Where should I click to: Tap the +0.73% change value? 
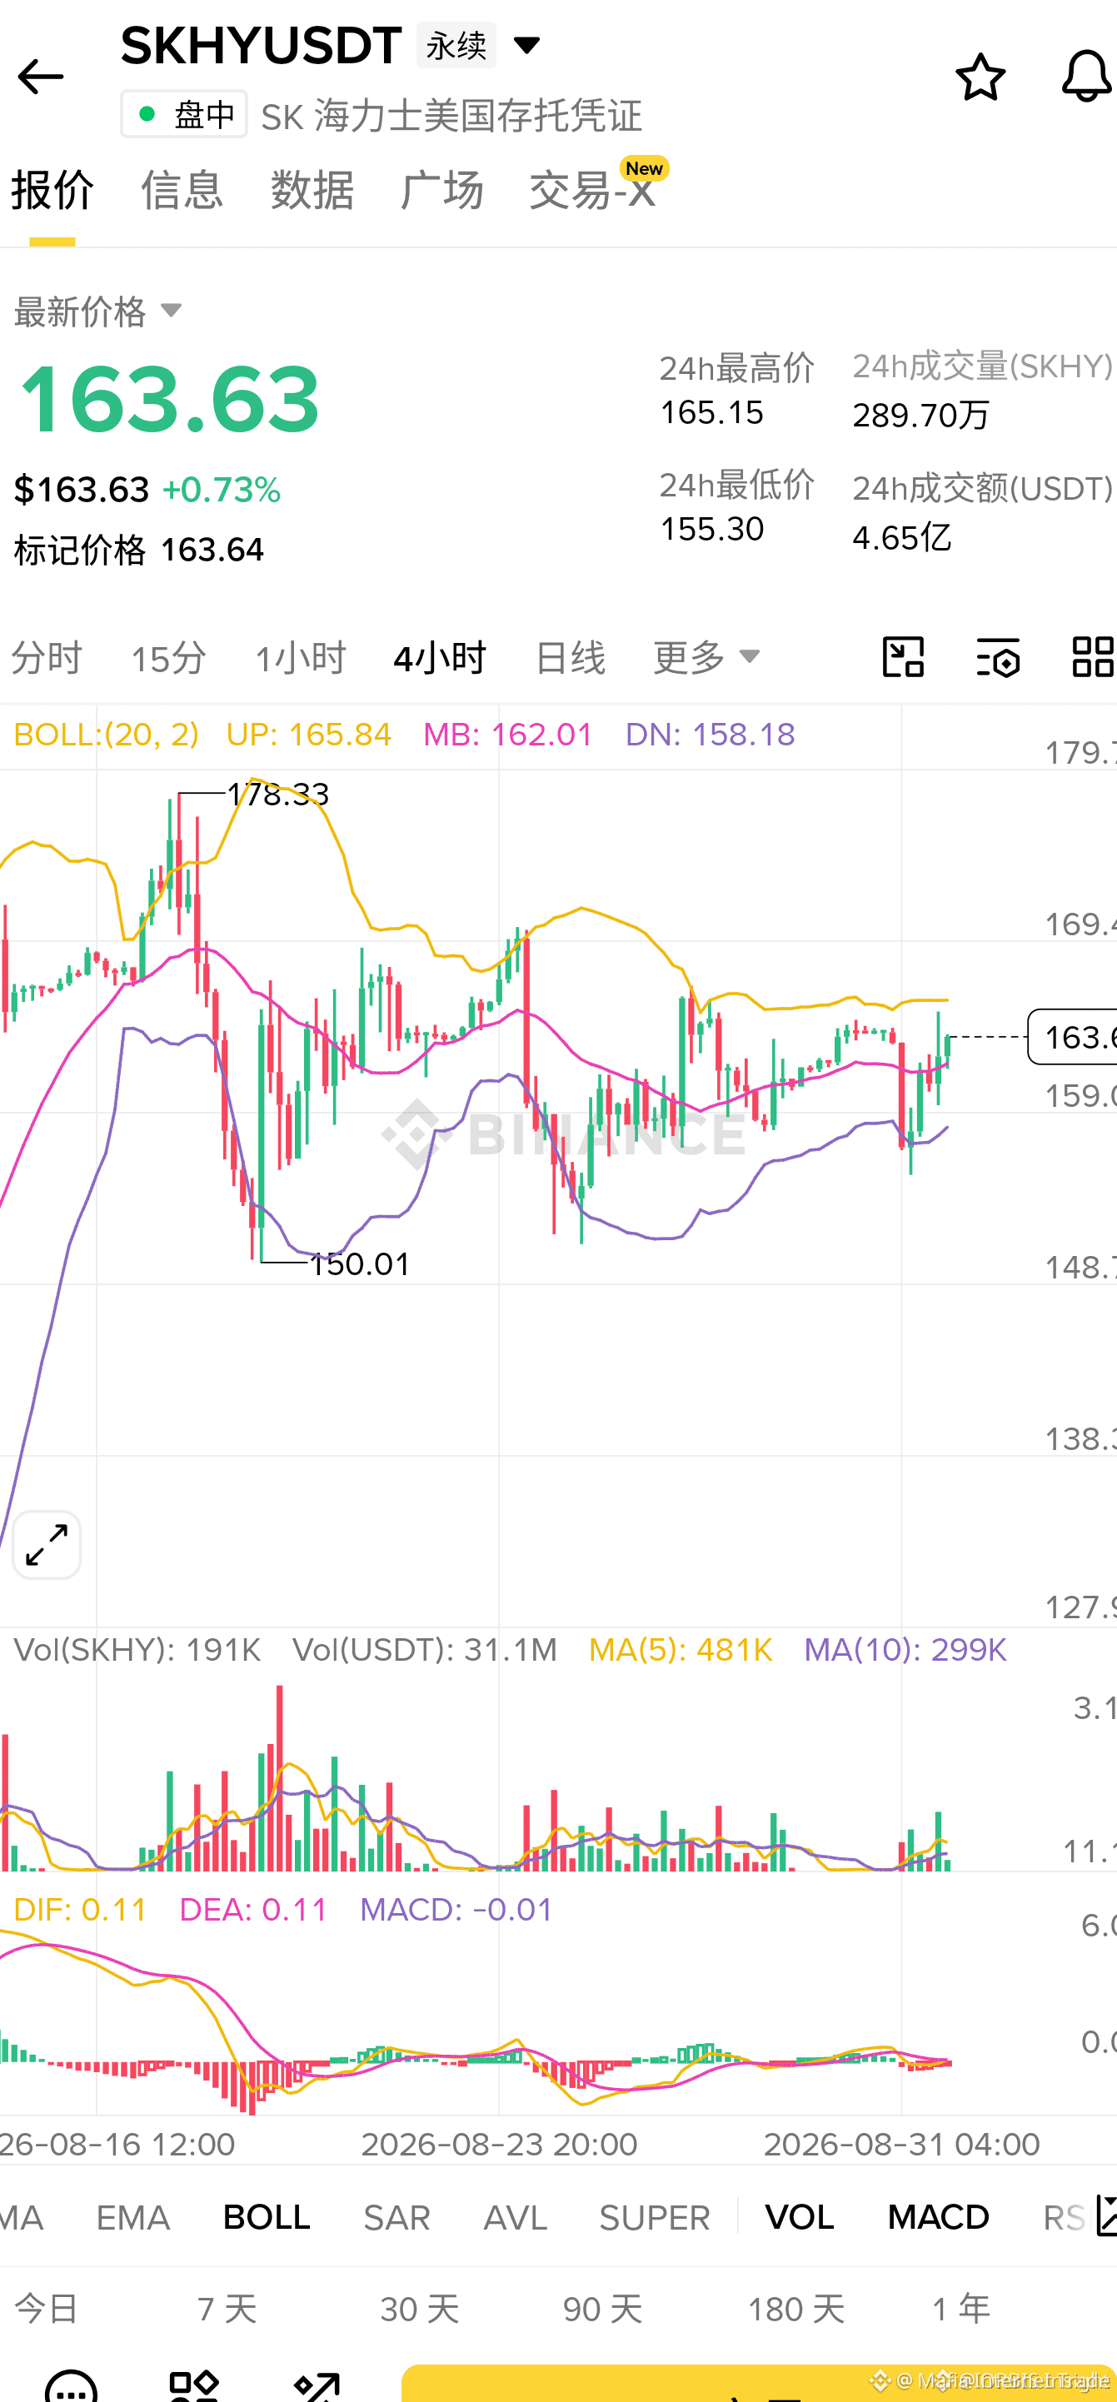point(221,490)
